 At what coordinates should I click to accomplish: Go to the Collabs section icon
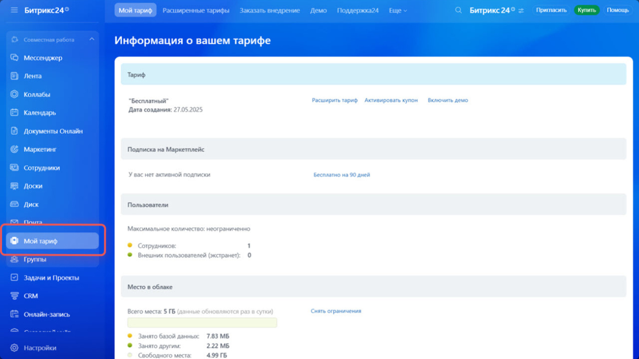[x=14, y=94]
